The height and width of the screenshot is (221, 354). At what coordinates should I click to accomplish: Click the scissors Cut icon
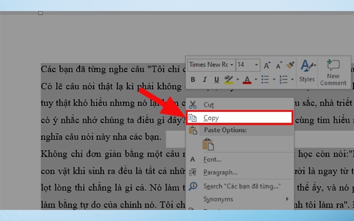[193, 105]
